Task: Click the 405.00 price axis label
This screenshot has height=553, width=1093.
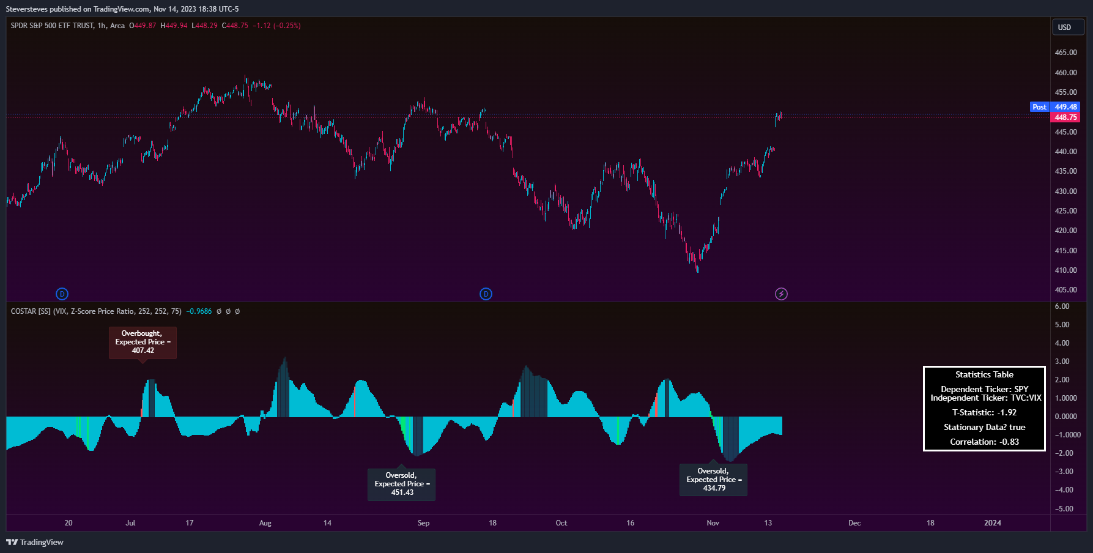Action: pos(1065,290)
